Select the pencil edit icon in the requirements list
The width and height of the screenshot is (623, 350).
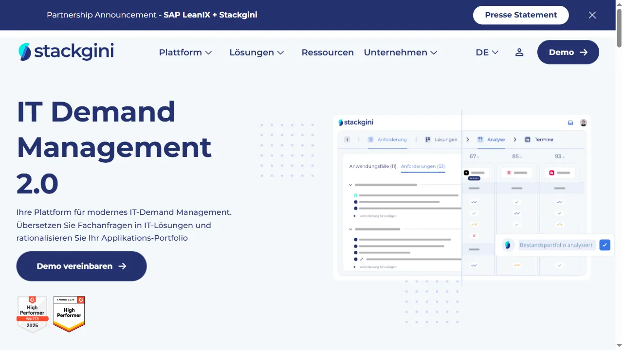click(x=362, y=259)
